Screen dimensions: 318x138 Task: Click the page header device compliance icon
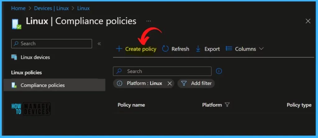(x=17, y=24)
